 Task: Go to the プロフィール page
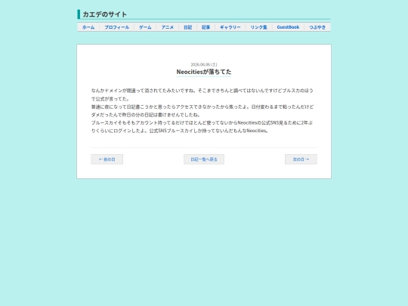[117, 27]
